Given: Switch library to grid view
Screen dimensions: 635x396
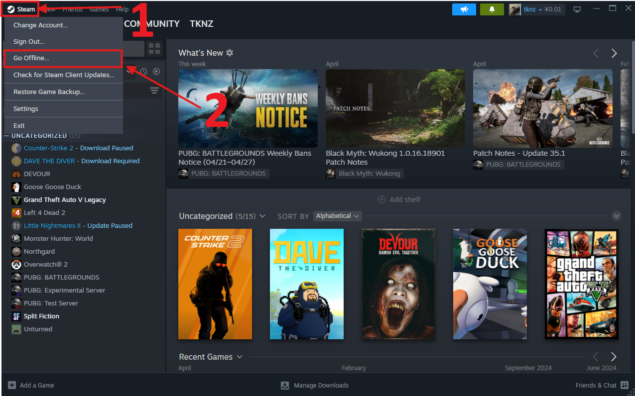Looking at the screenshot, I should point(154,48).
